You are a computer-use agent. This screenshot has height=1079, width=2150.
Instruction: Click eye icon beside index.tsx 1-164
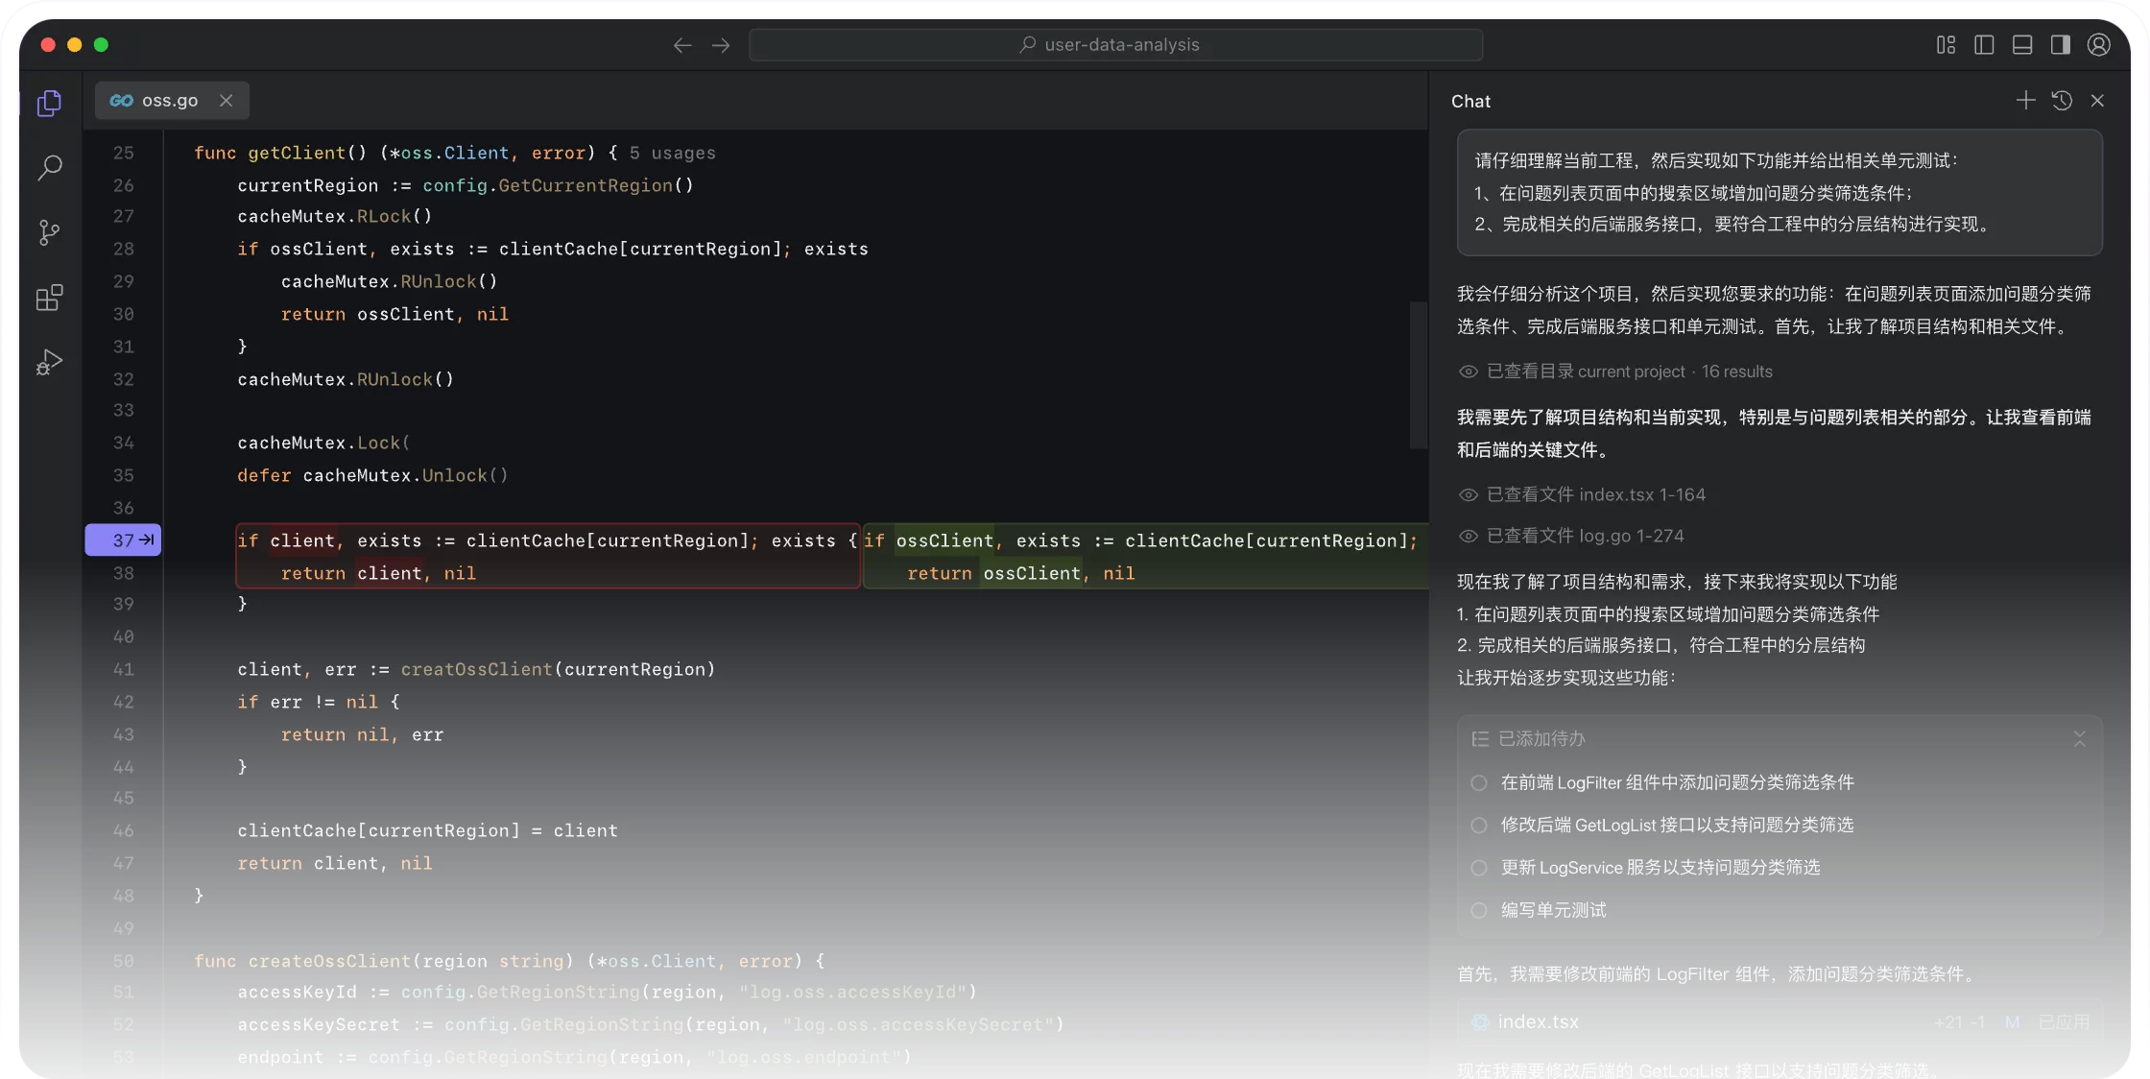[x=1468, y=495]
